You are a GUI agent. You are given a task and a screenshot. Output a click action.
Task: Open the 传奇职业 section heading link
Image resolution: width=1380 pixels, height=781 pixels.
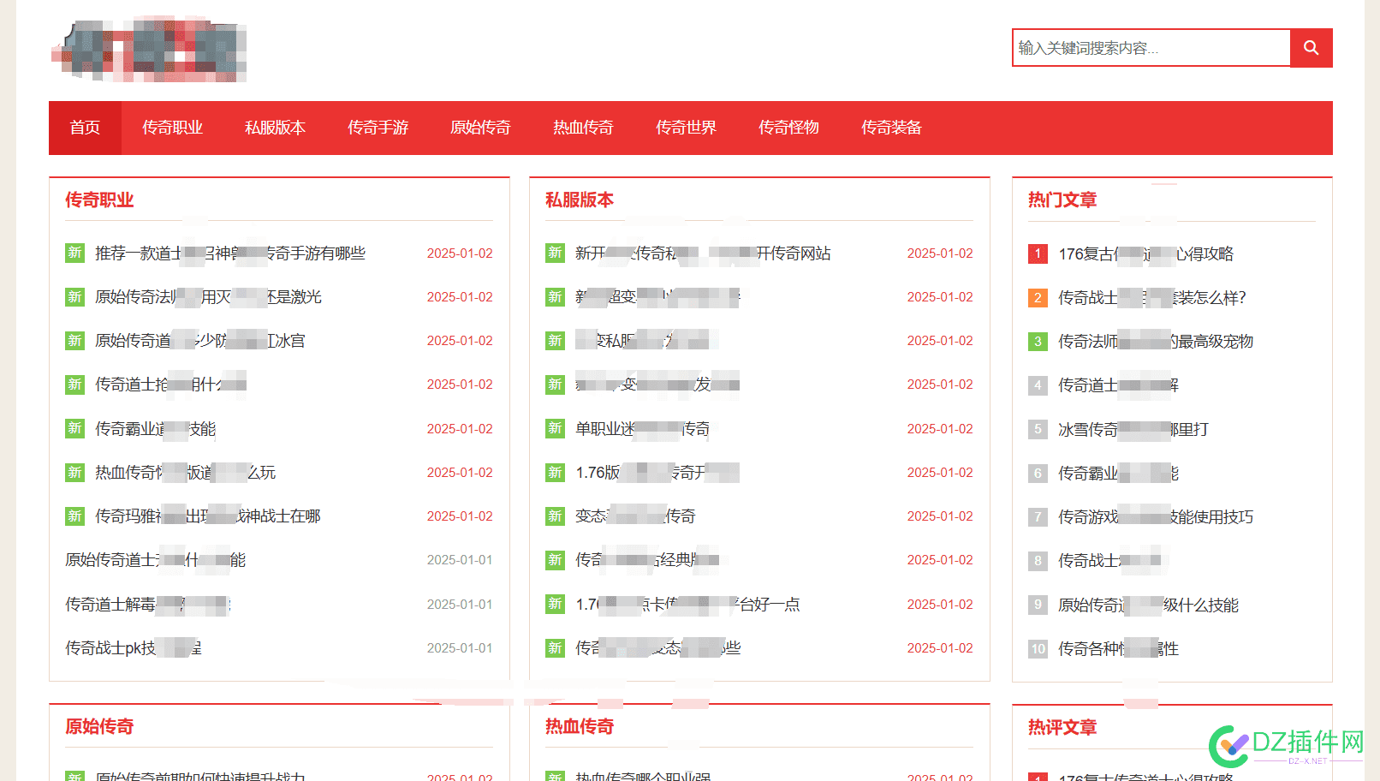click(x=99, y=200)
